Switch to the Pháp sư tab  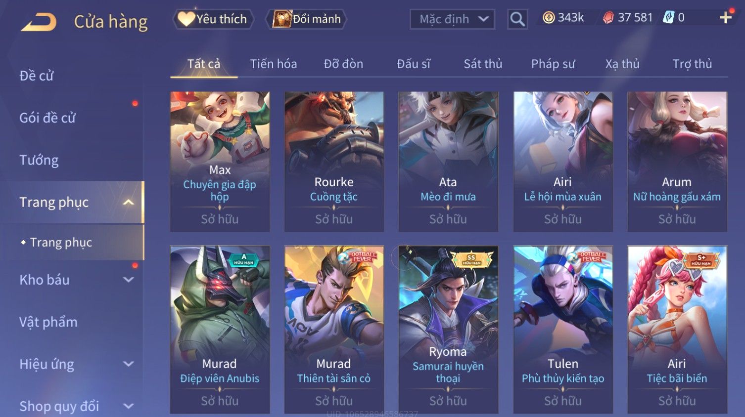tap(553, 64)
